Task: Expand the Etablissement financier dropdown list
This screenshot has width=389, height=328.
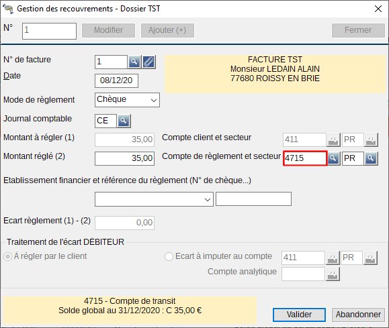Action: (154, 199)
